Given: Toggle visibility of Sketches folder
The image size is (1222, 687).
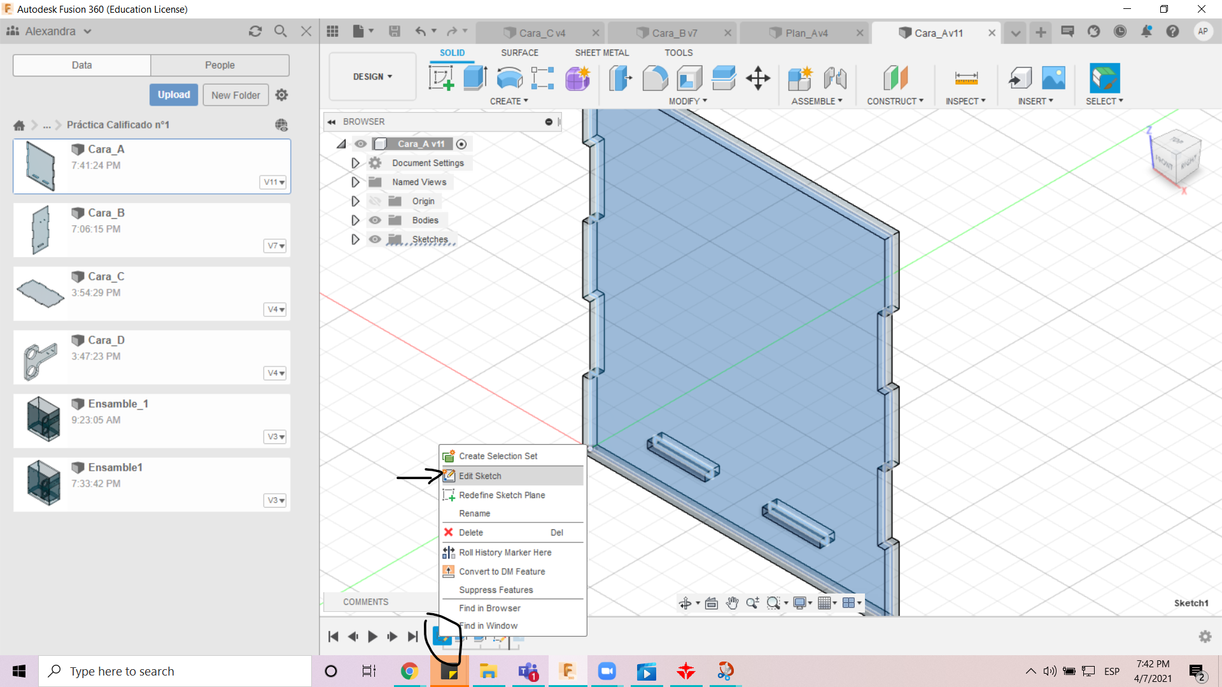Looking at the screenshot, I should pyautogui.click(x=376, y=239).
